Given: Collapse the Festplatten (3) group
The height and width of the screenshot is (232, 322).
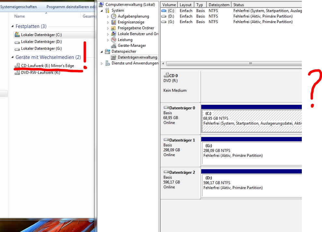Looking at the screenshot, I should point(13,26).
